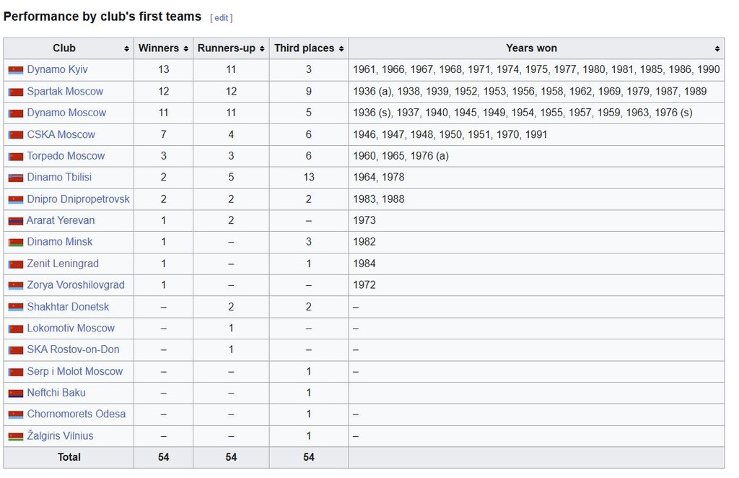
Task: Go to the SKA Rostov-on-Don article
Action: [73, 349]
